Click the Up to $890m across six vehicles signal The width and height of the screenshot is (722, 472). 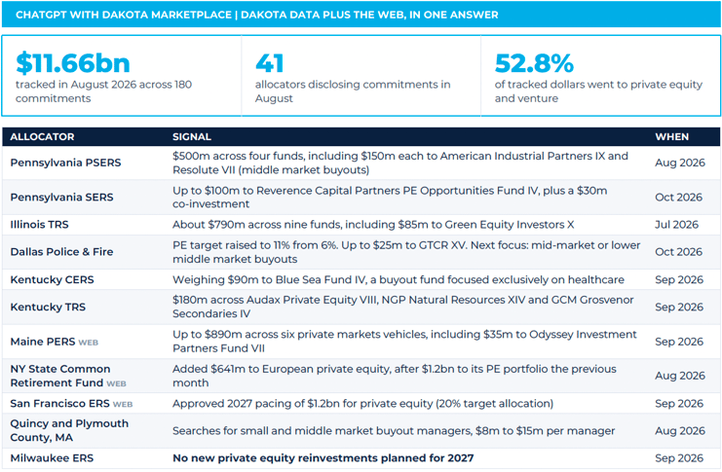404,342
